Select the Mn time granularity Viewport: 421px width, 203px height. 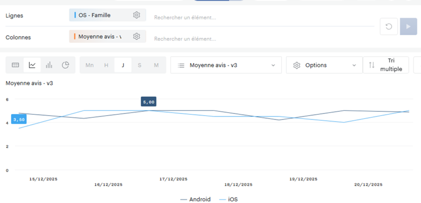pyautogui.click(x=89, y=65)
